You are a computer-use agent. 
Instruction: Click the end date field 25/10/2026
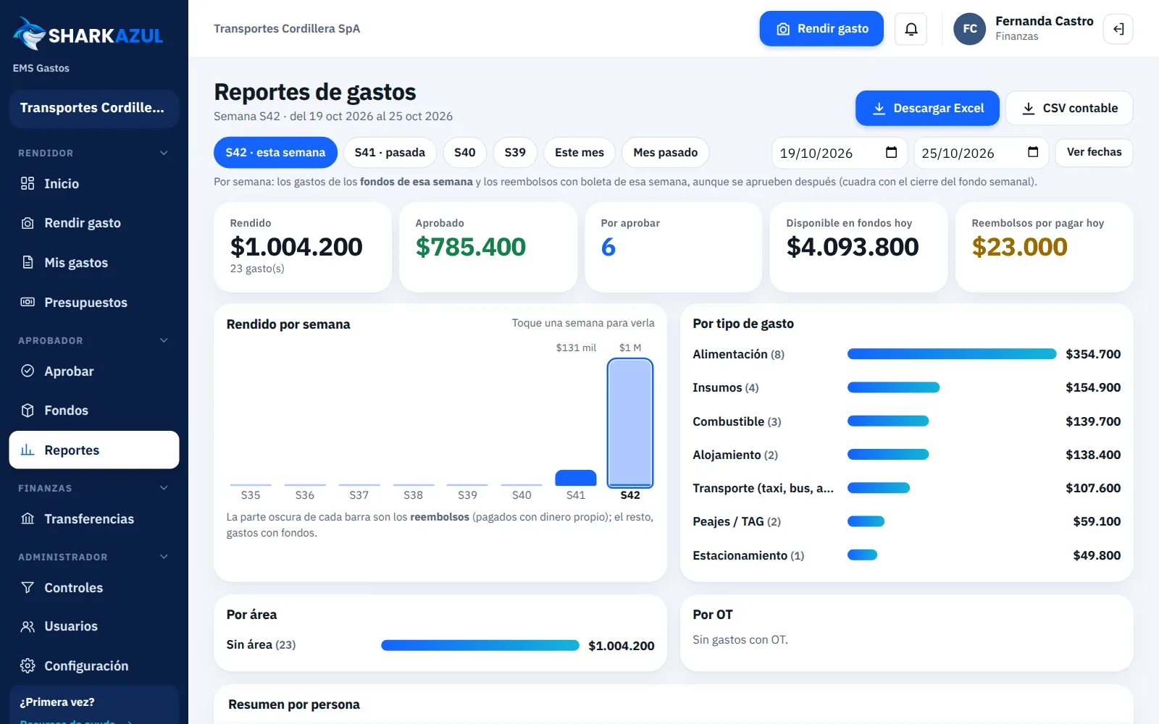pyautogui.click(x=981, y=153)
